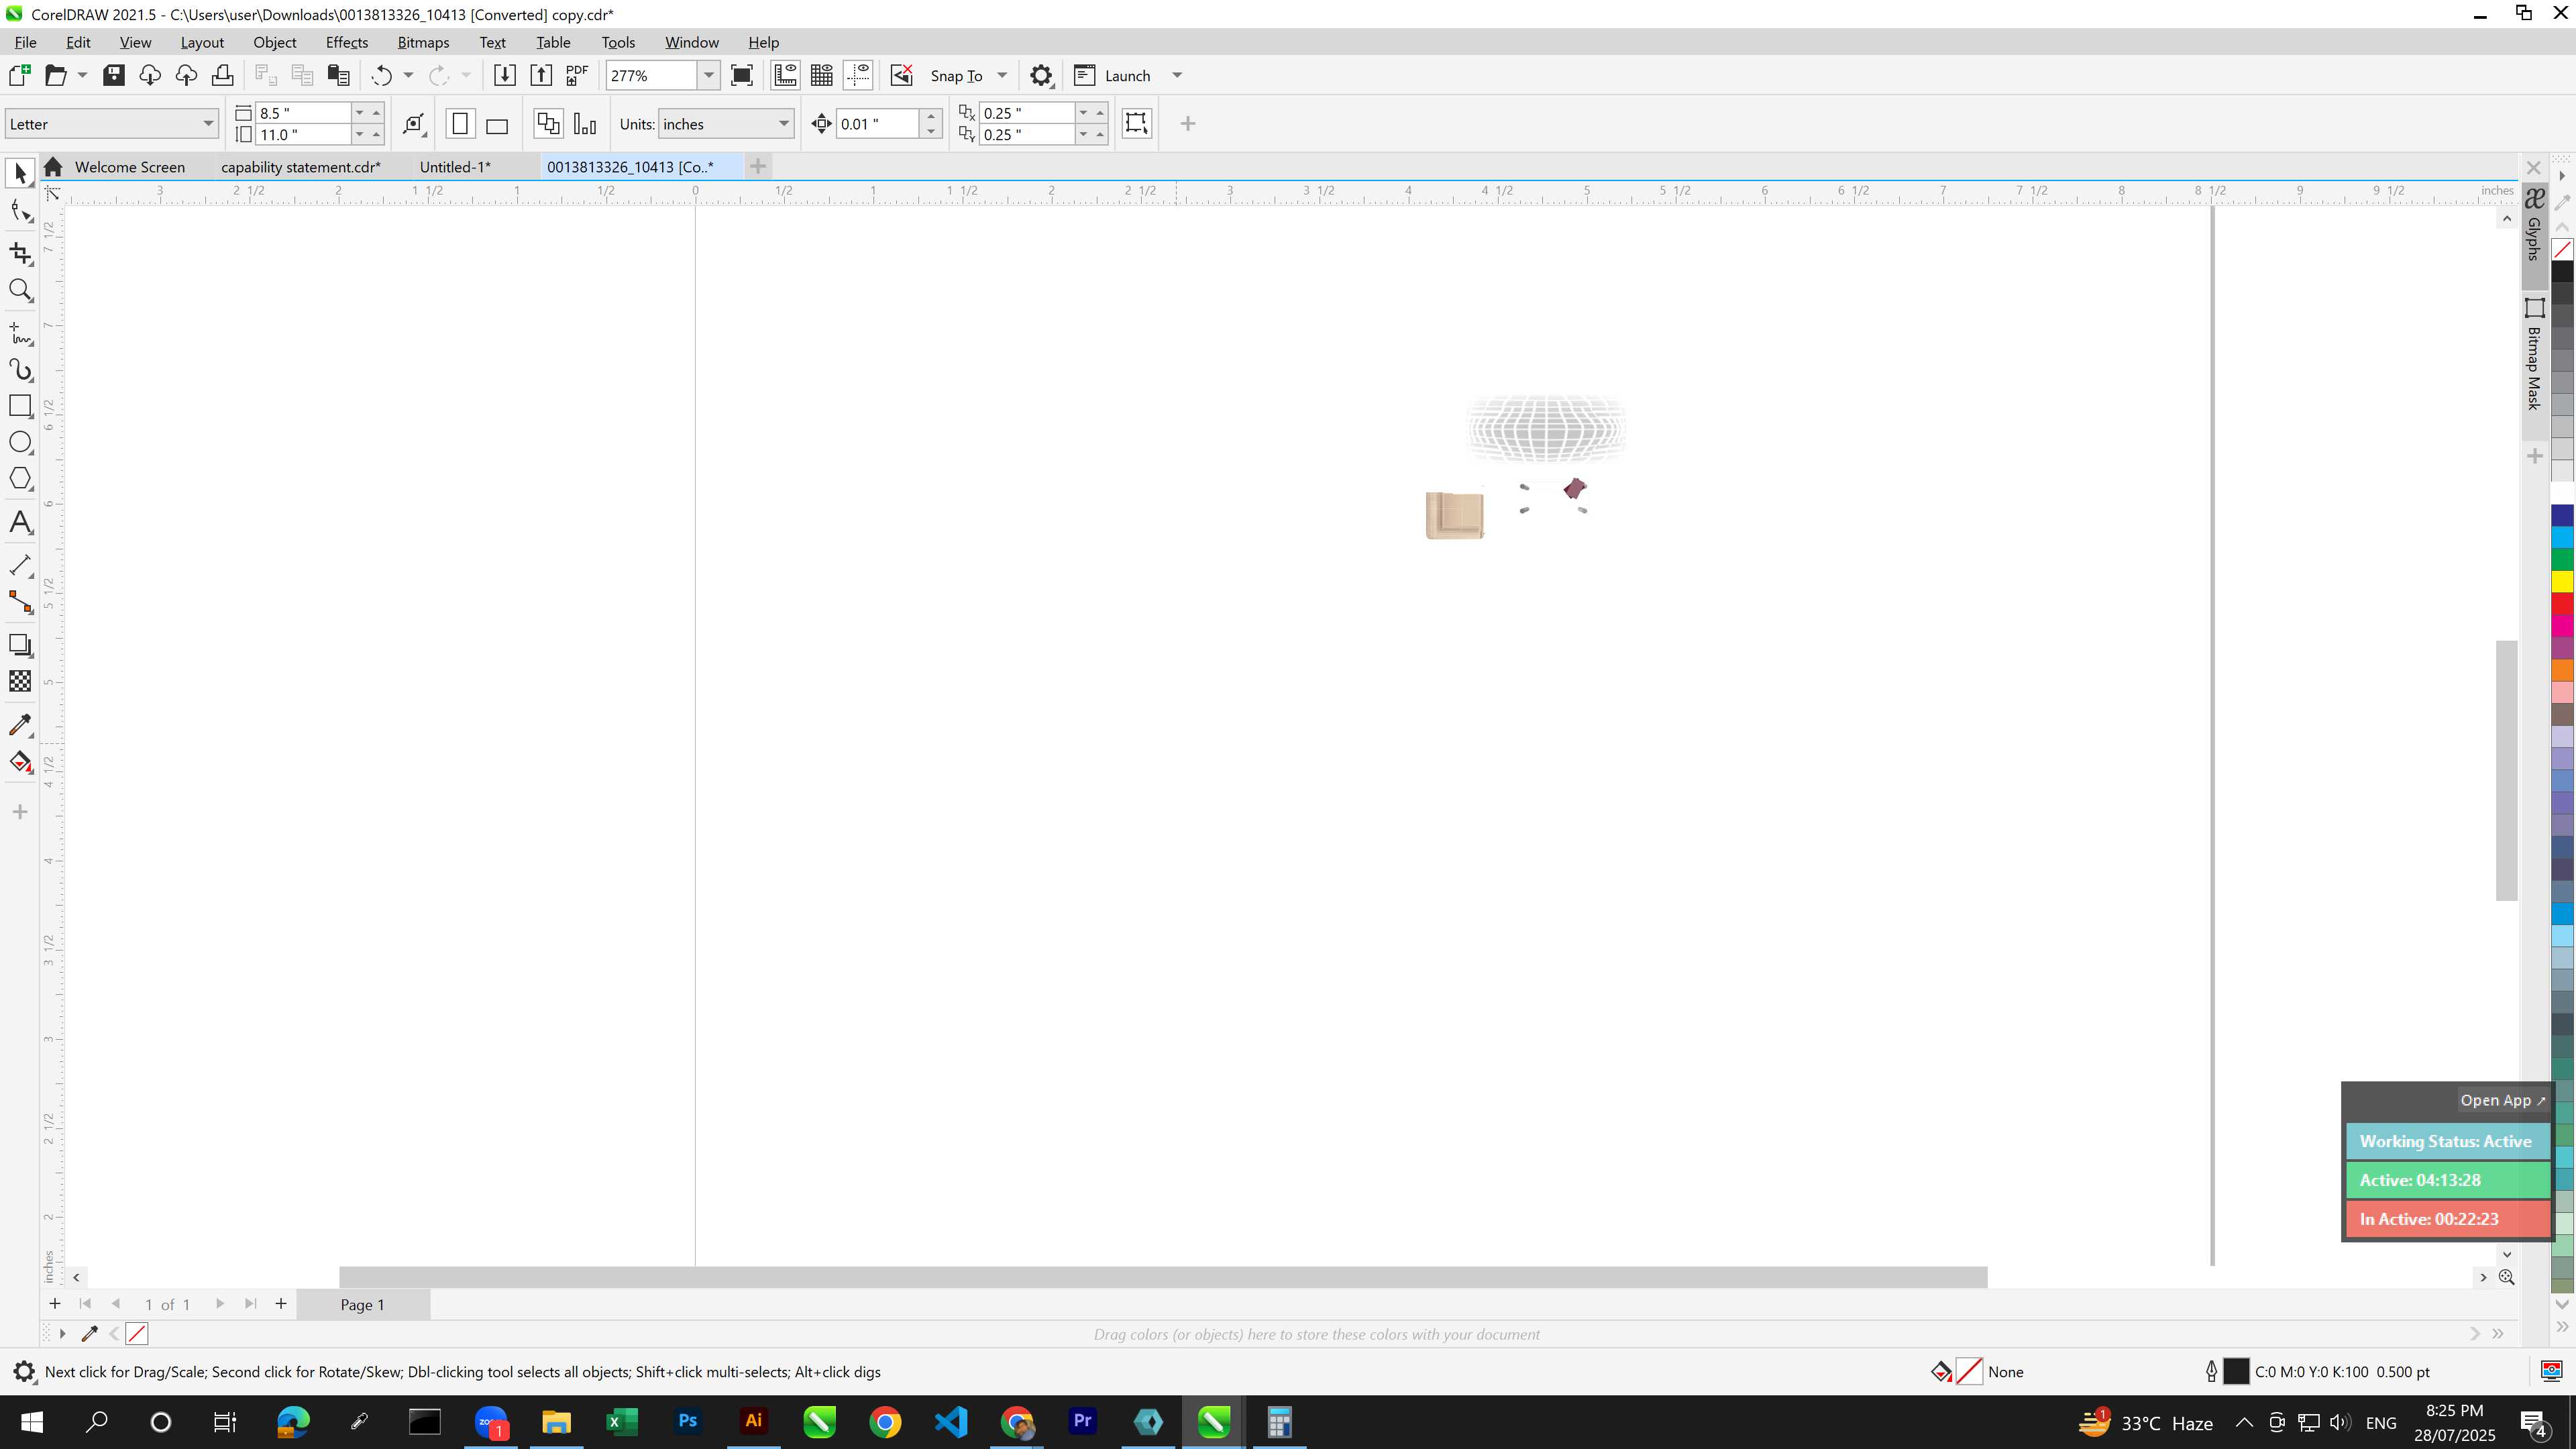Screen dimensions: 2576x1449
Task: Open Adobe Illustrator from taskbar
Action: (754, 1421)
